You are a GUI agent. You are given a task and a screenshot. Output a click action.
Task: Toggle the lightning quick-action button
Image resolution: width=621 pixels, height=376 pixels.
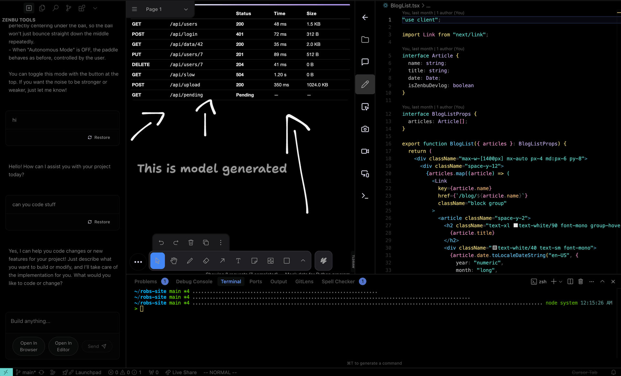(x=323, y=261)
